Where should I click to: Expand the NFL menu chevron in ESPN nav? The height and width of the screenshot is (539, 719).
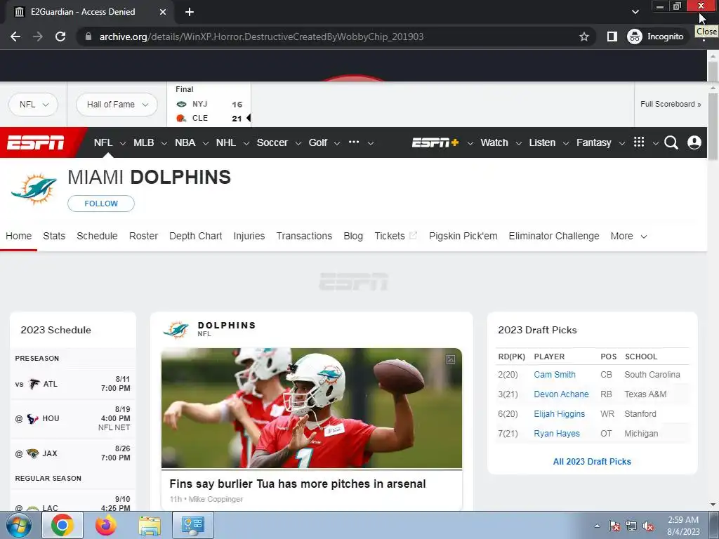click(x=122, y=143)
